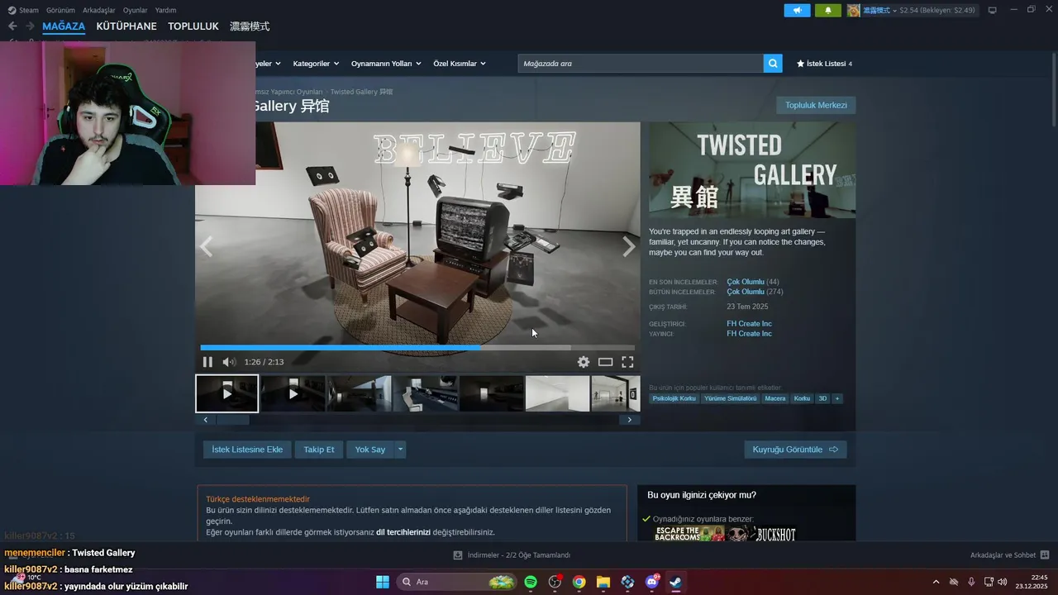Add game with İstek Listesine Ekle
Viewport: 1058px width, 595px height.
[247, 450]
